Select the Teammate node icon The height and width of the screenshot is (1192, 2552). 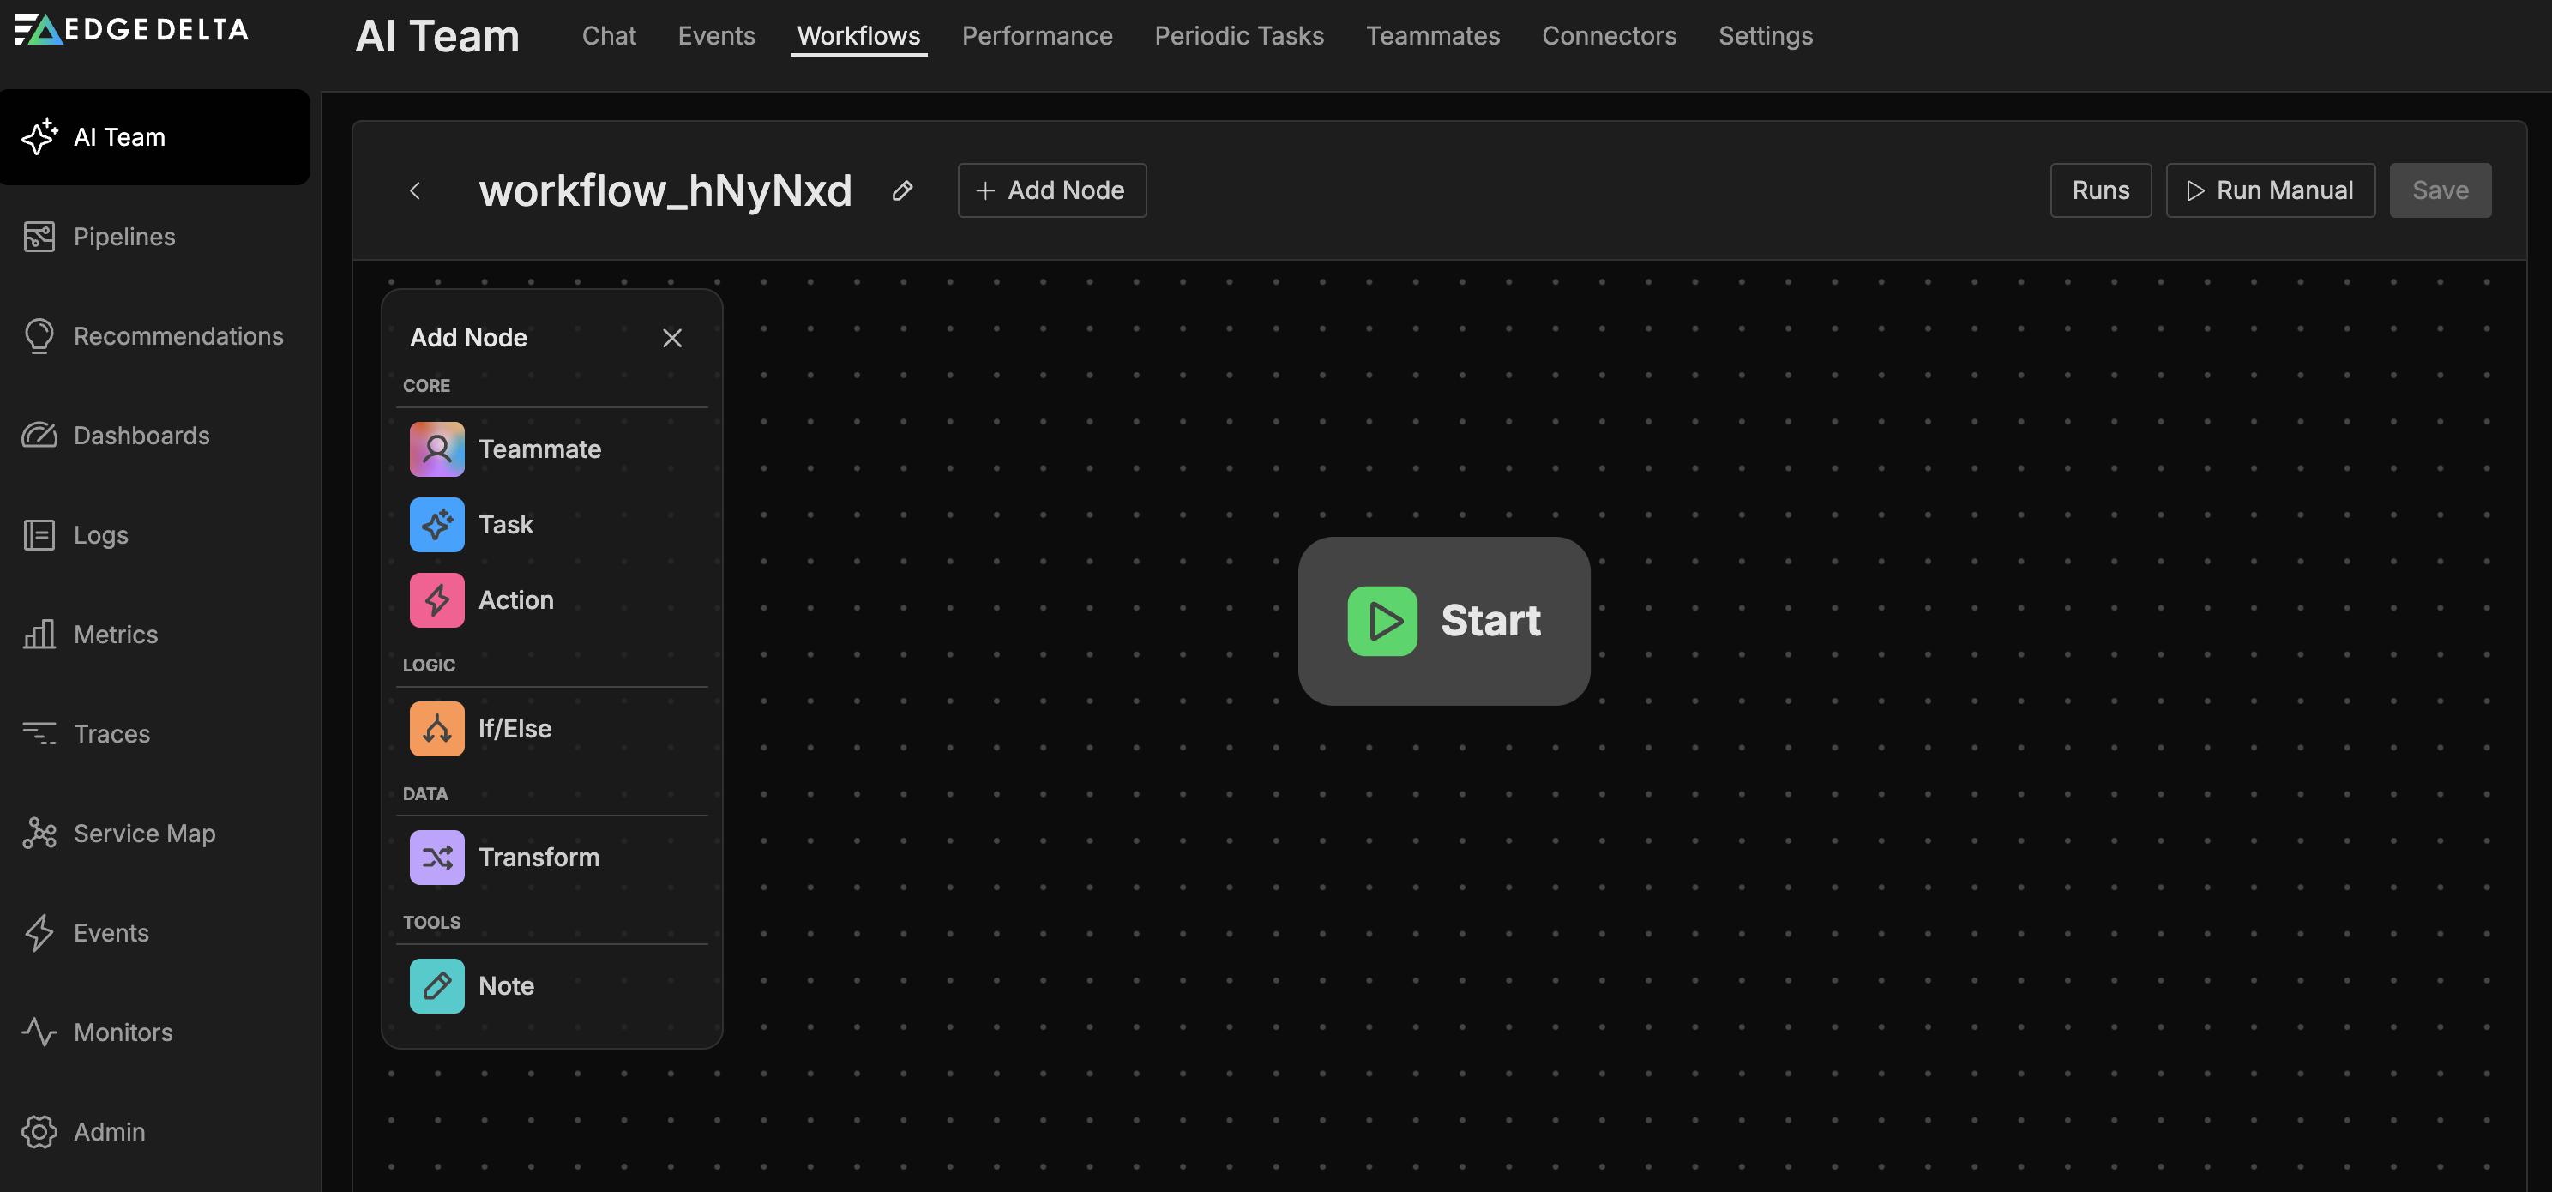pyautogui.click(x=436, y=449)
